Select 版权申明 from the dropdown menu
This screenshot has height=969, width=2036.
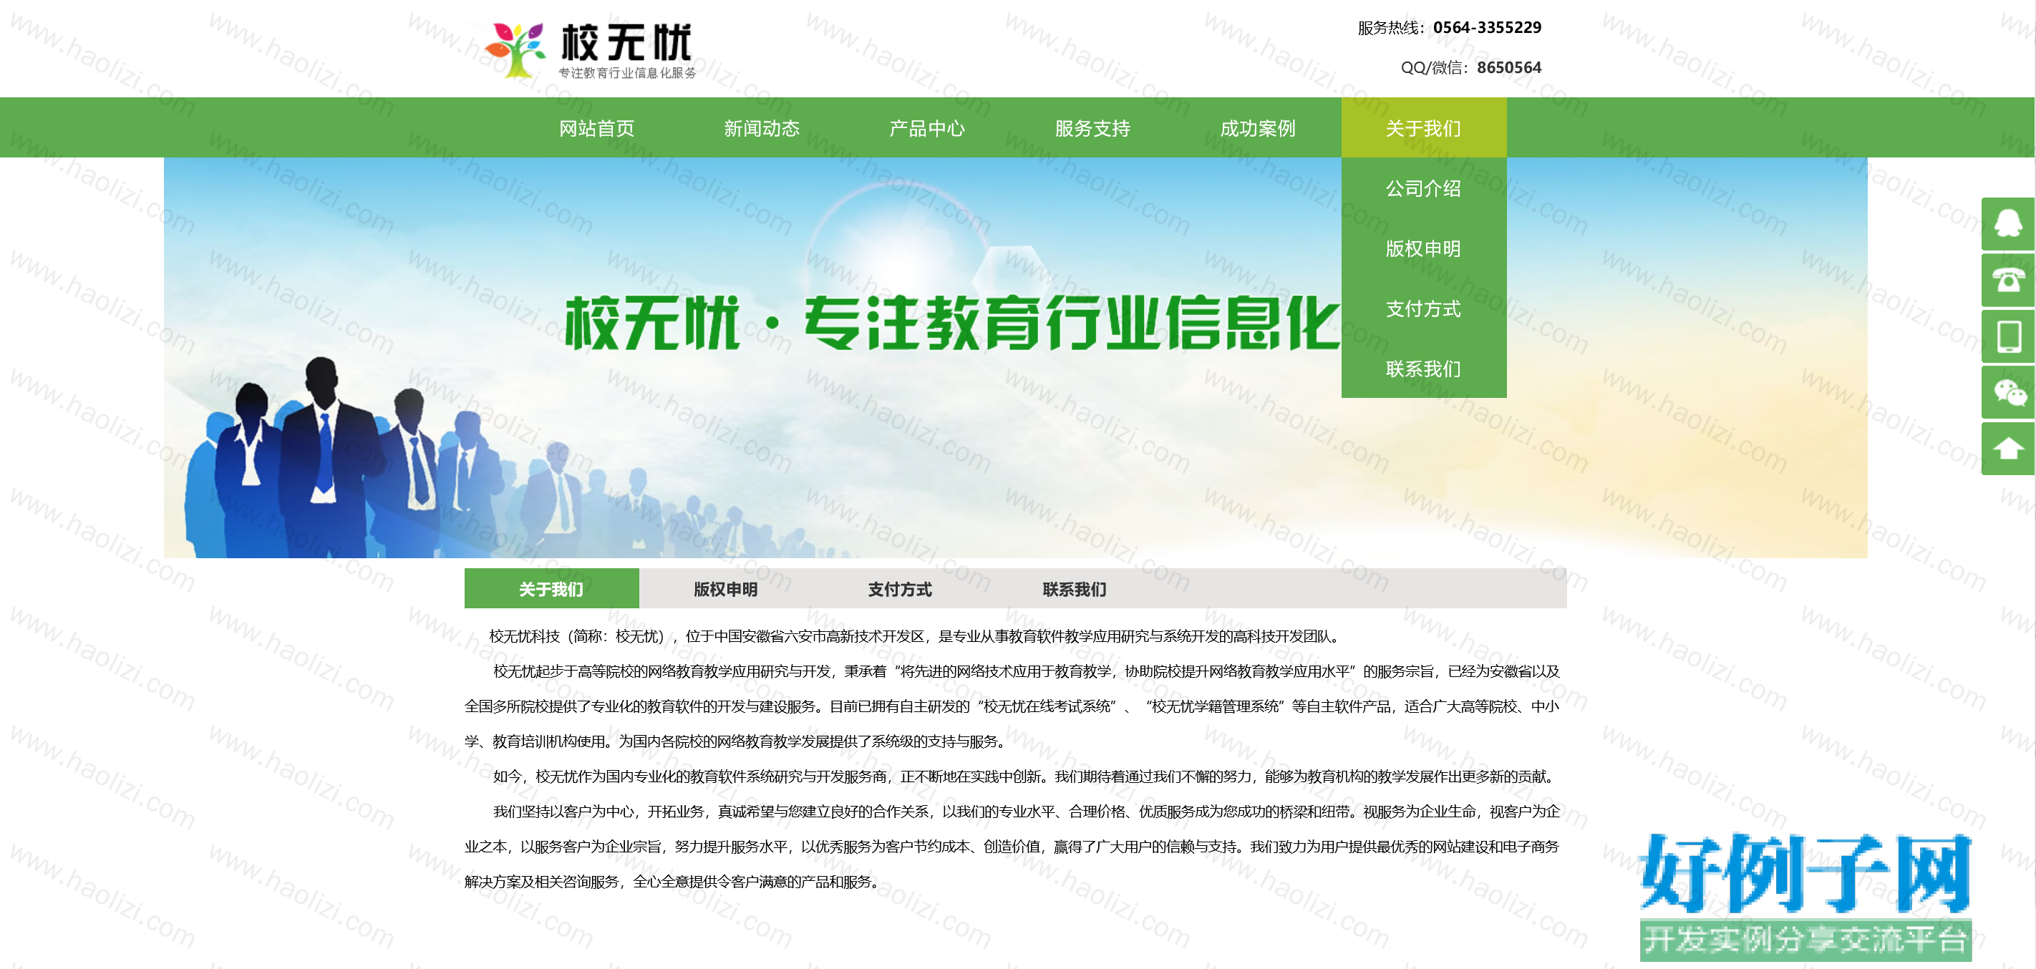pyautogui.click(x=1423, y=248)
